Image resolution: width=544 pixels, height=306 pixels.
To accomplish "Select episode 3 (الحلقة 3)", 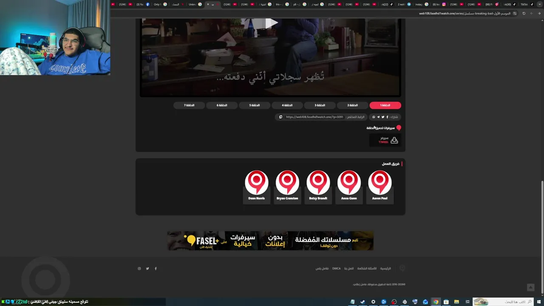I will (x=320, y=105).
